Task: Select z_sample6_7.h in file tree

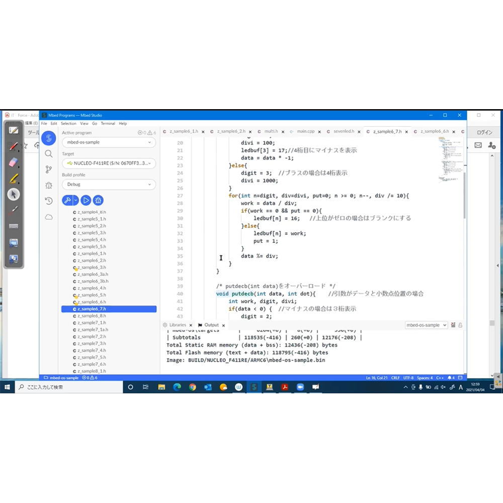Action: [x=109, y=309]
